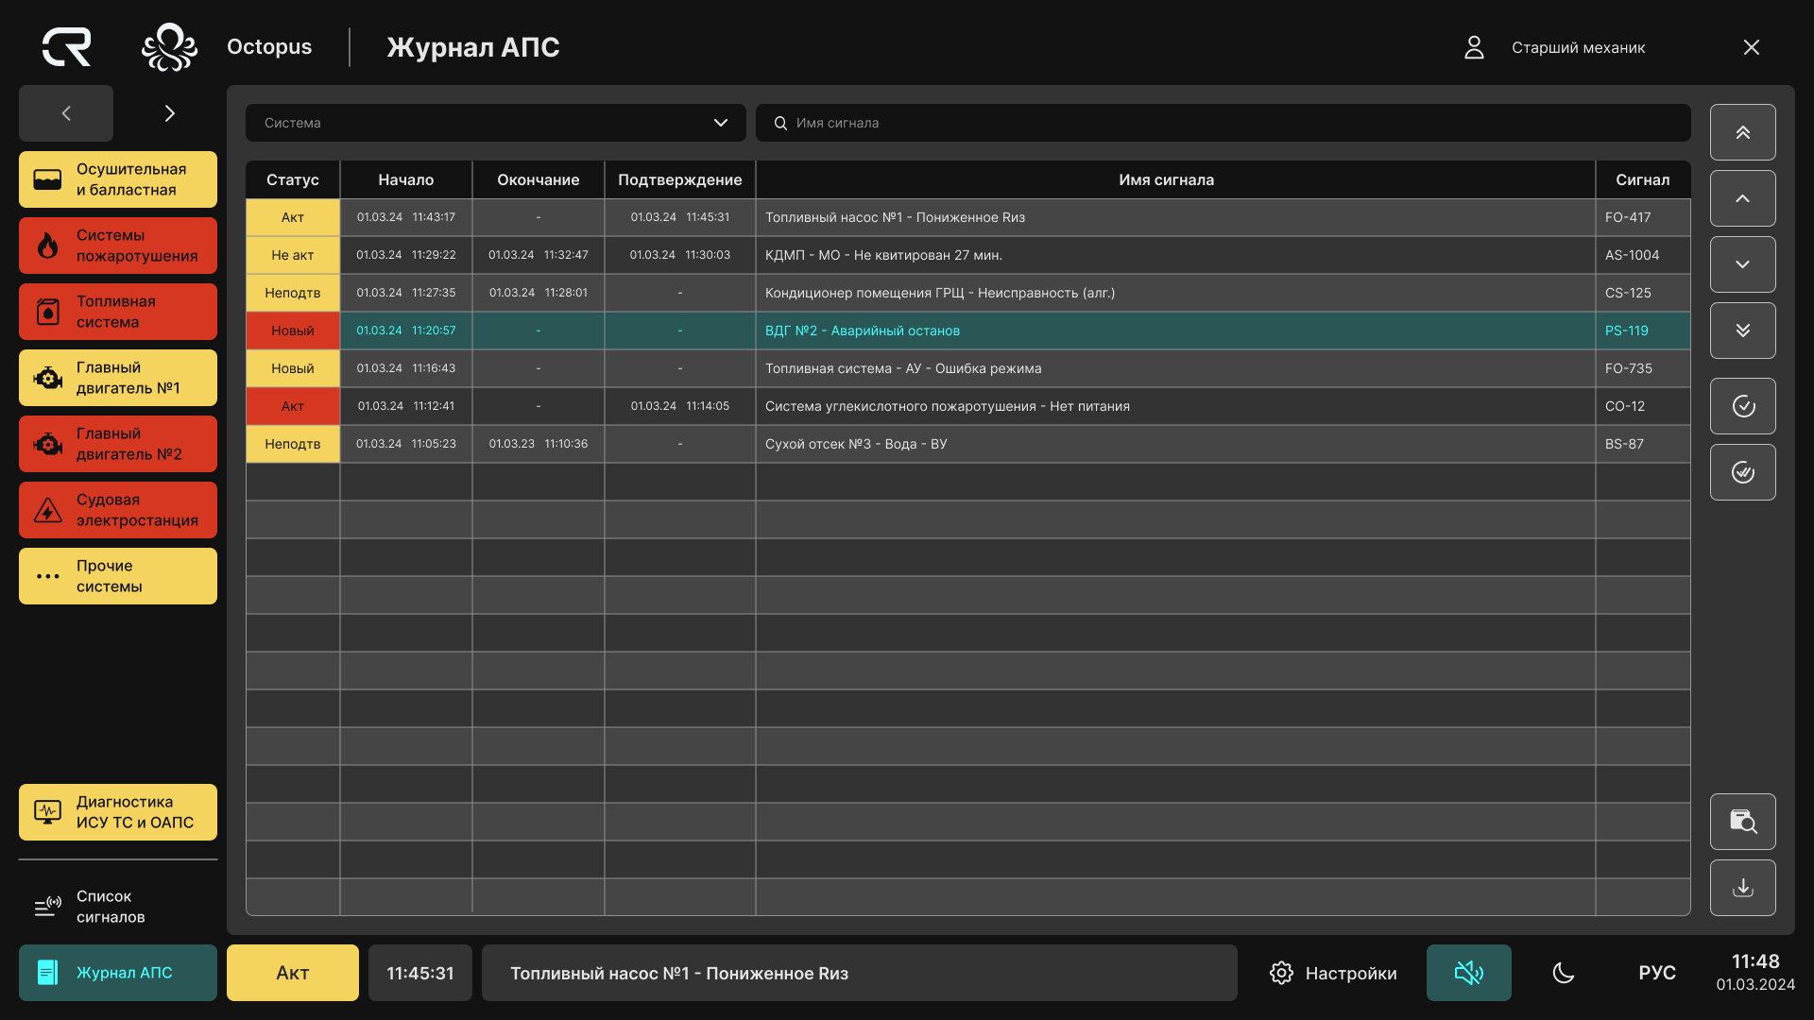Click signal code AS-1004
Viewport: 1814px width, 1020px height.
click(1632, 255)
